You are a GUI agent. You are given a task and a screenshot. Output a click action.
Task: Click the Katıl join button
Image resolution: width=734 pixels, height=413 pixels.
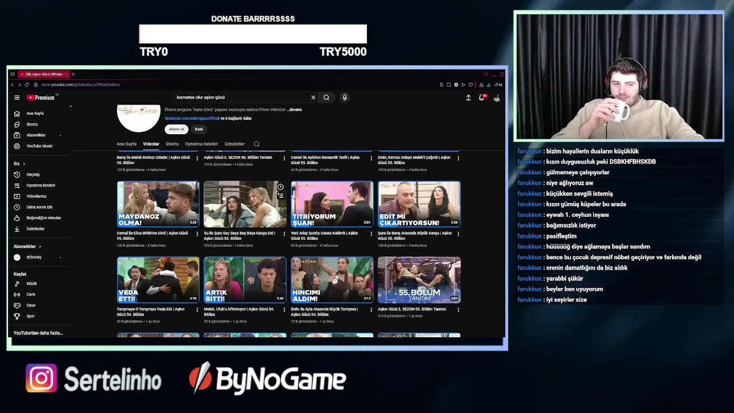click(198, 129)
